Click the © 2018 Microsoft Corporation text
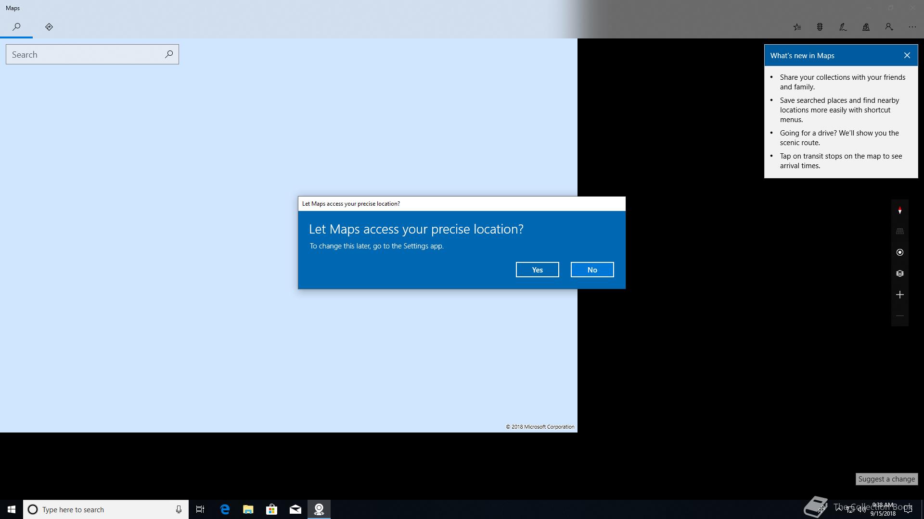The width and height of the screenshot is (924, 519). point(540,427)
